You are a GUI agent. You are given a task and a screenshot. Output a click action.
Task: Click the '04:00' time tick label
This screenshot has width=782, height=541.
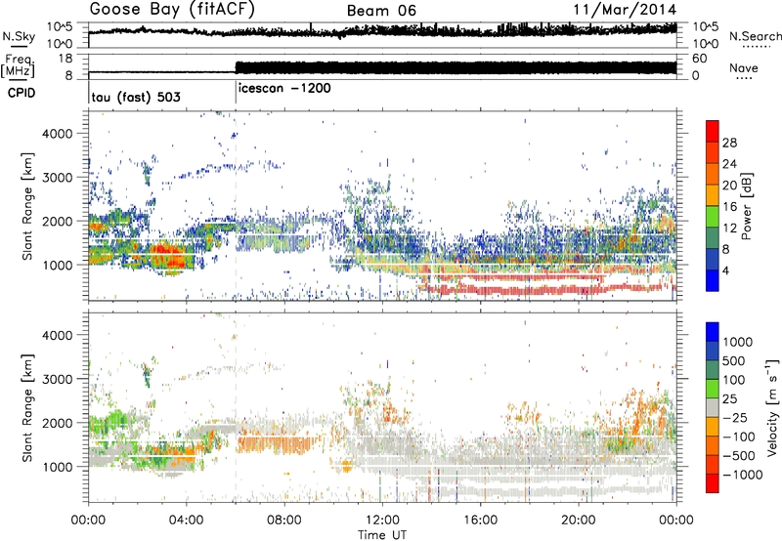click(187, 520)
